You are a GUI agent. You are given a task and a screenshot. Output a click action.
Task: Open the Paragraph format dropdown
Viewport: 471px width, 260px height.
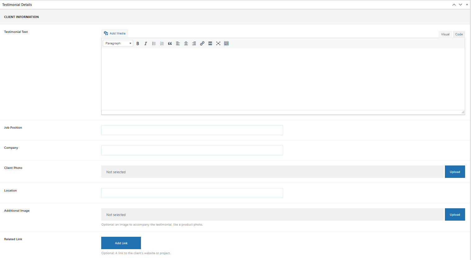coord(118,43)
